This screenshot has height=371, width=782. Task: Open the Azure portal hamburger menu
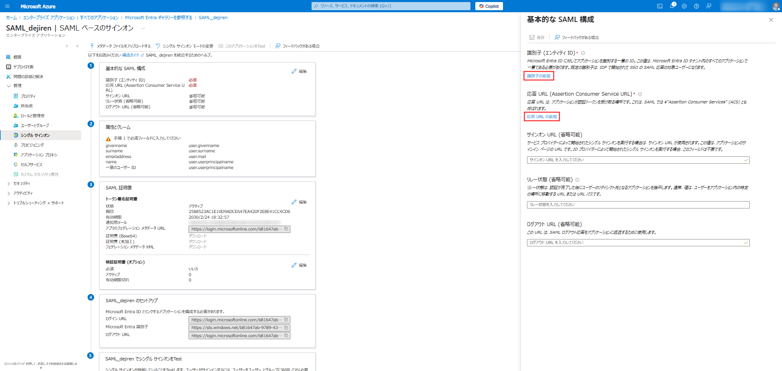(x=7, y=6)
